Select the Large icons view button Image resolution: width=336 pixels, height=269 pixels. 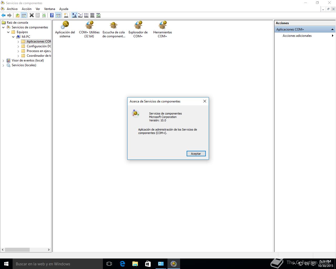74,15
